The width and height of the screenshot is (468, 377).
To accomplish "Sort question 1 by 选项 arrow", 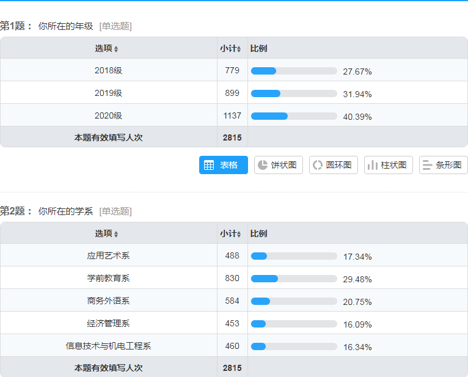I will click(x=116, y=49).
